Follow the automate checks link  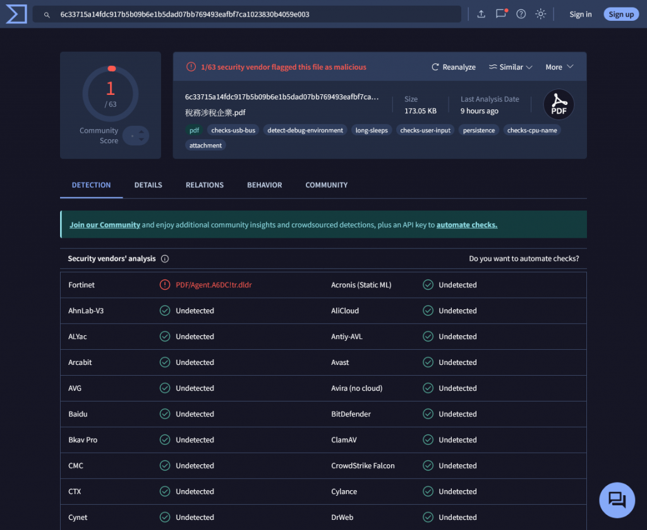[x=467, y=225]
